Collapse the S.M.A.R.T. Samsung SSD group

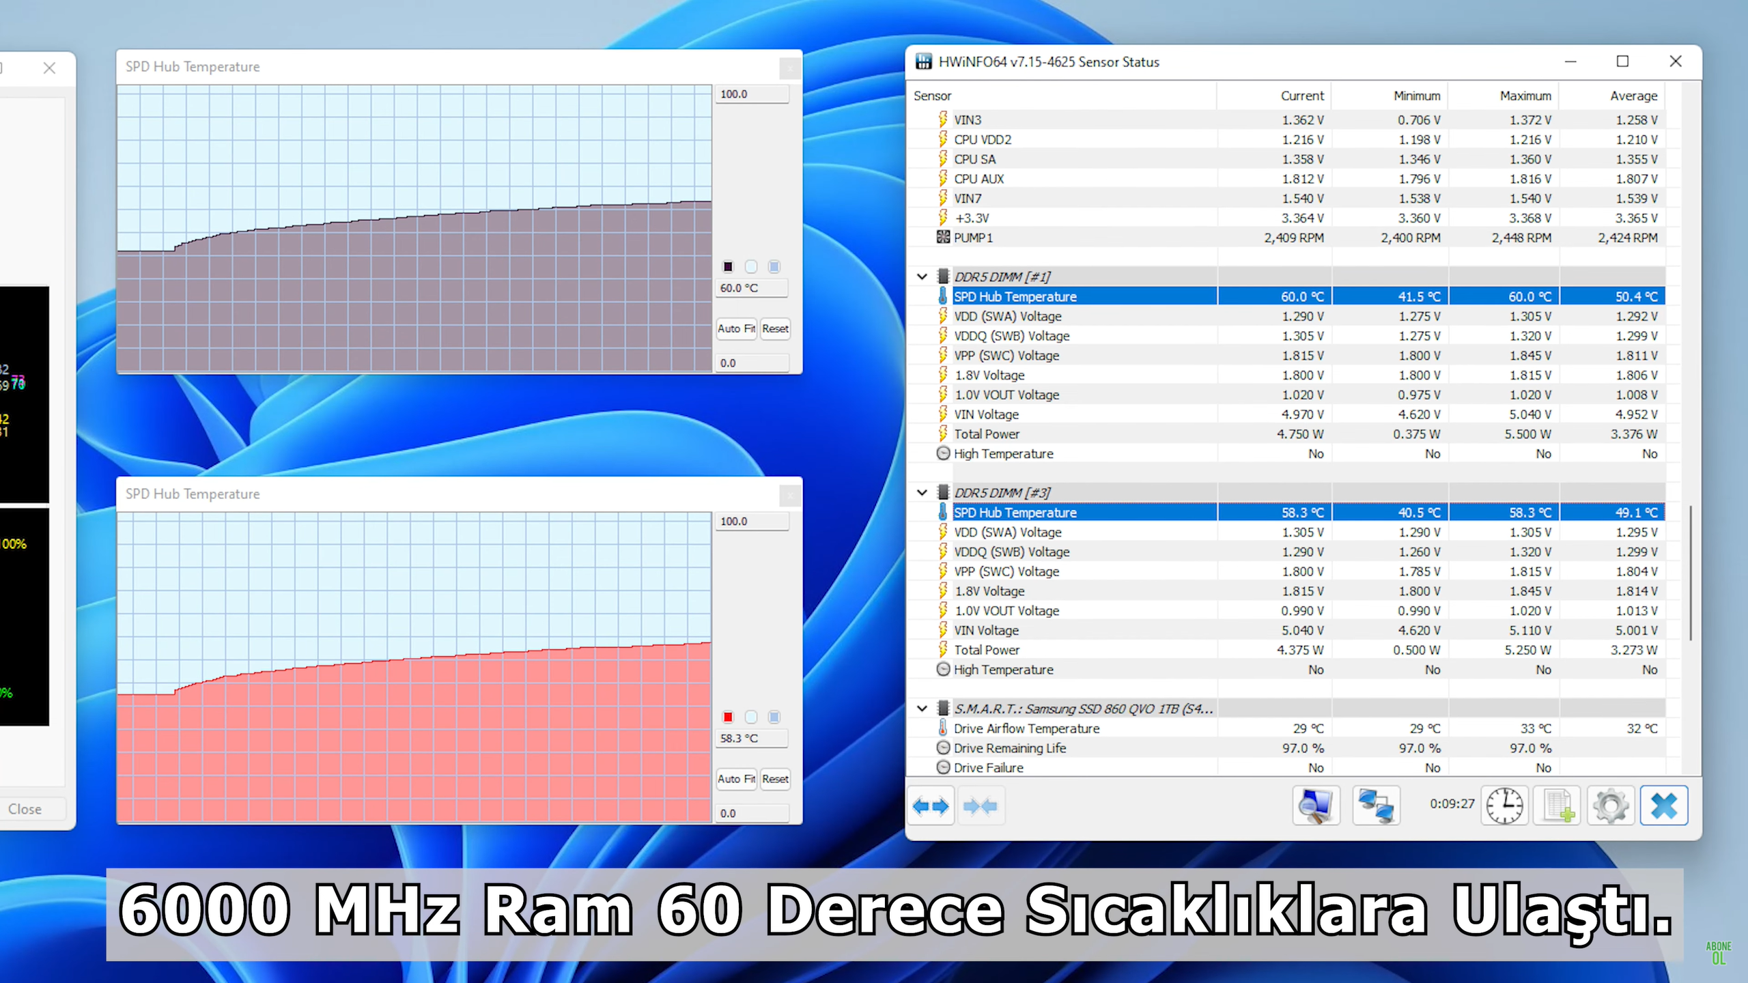tap(922, 708)
